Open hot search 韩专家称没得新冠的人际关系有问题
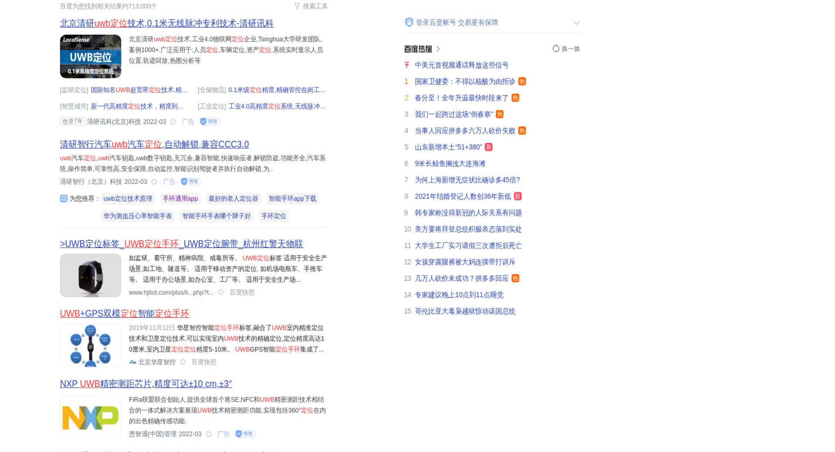 click(x=468, y=213)
